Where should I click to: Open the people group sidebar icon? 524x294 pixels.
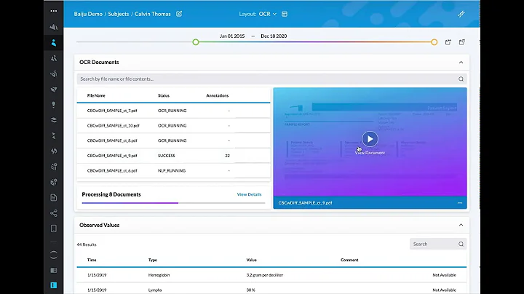tap(53, 58)
